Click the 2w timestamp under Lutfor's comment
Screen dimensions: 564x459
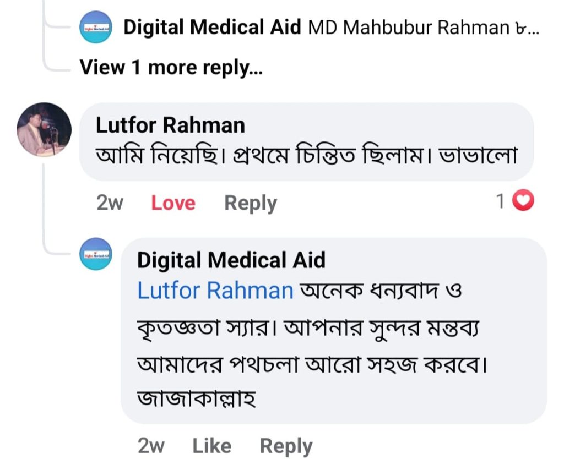[110, 203]
